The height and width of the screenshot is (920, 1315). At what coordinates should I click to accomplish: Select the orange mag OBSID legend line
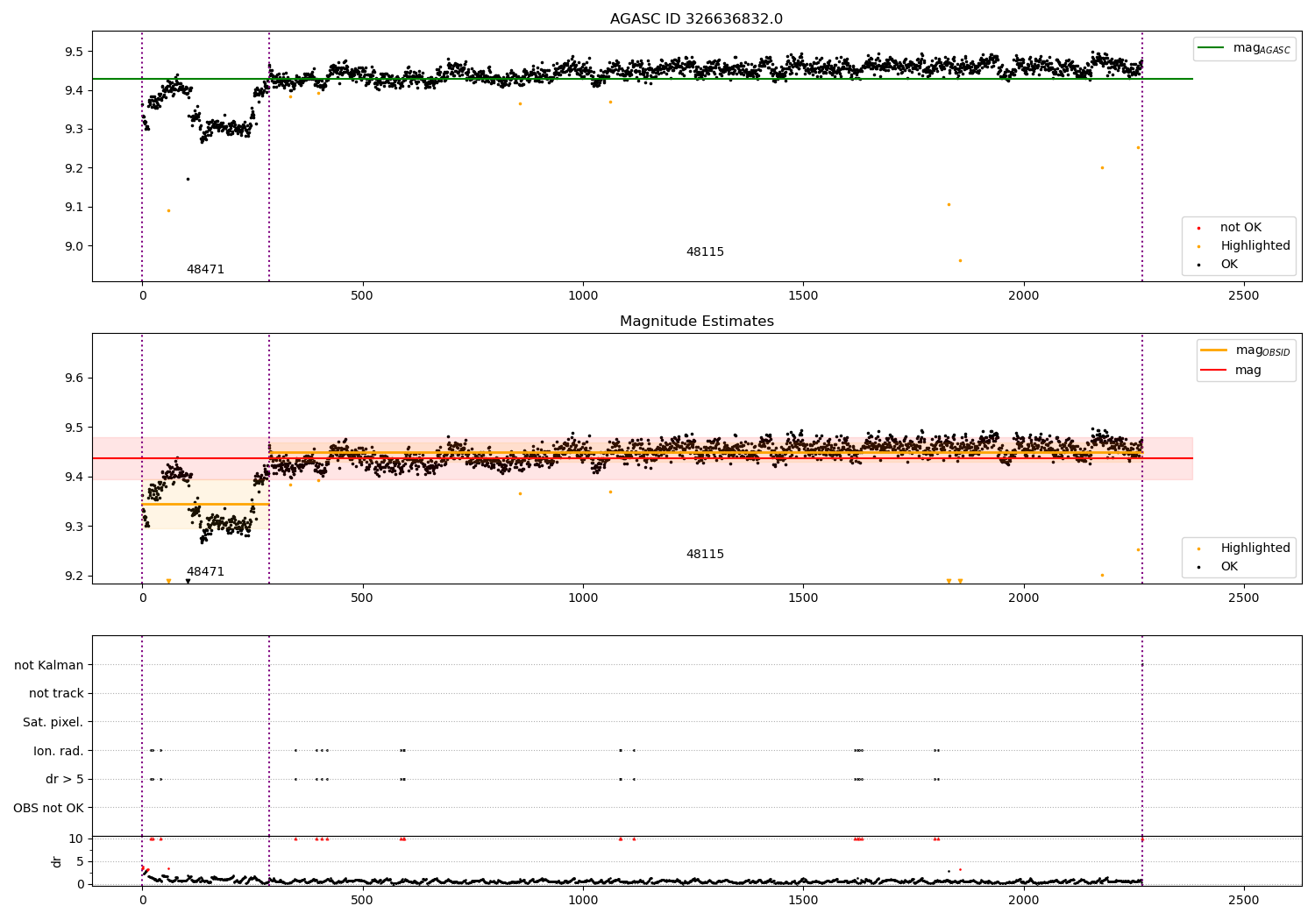pyautogui.click(x=1214, y=350)
